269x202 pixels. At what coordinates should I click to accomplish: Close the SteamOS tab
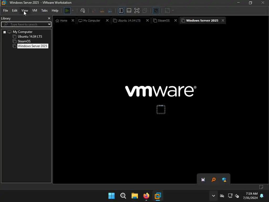175,21
